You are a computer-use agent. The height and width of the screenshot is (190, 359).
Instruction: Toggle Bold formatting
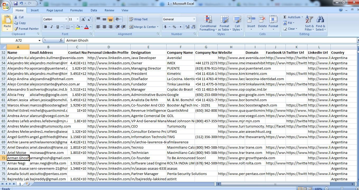(45, 27)
